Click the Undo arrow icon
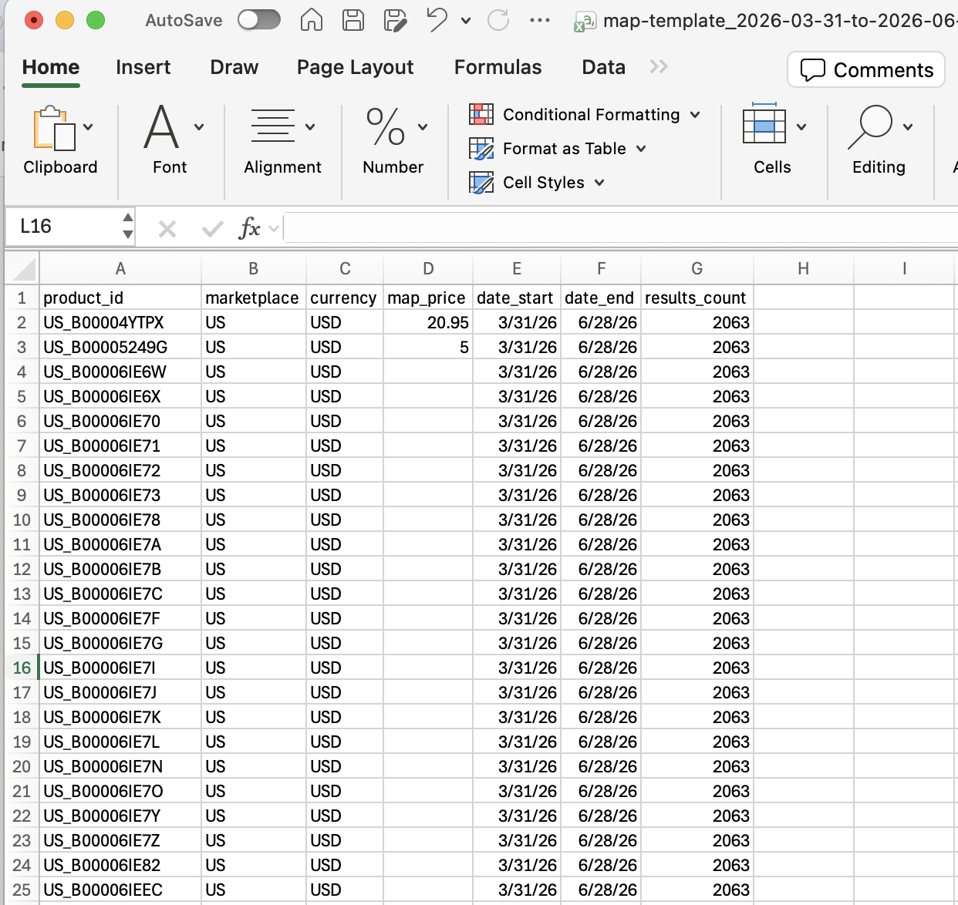Viewport: 958px width, 905px height. point(437,20)
